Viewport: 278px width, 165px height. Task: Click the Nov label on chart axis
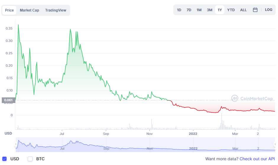[149, 134]
